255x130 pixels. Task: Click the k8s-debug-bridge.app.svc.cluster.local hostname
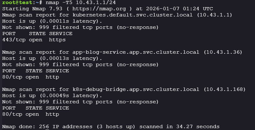click(x=136, y=89)
